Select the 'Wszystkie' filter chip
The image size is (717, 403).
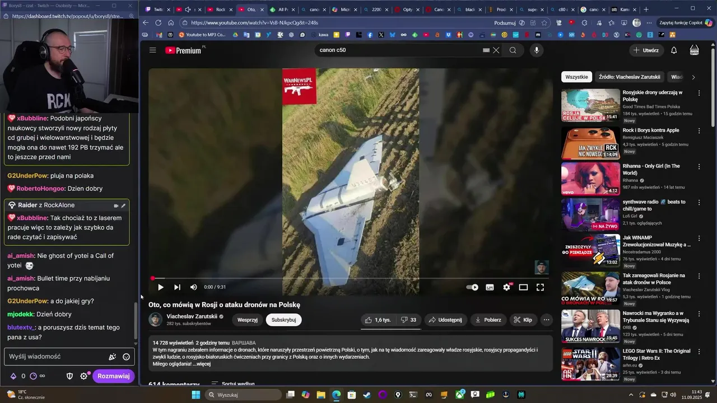pyautogui.click(x=576, y=77)
